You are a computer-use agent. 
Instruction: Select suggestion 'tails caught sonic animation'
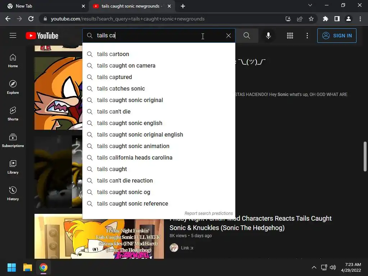click(158, 146)
